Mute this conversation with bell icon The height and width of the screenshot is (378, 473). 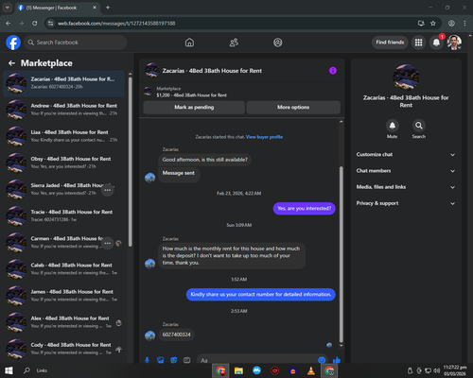pos(393,126)
